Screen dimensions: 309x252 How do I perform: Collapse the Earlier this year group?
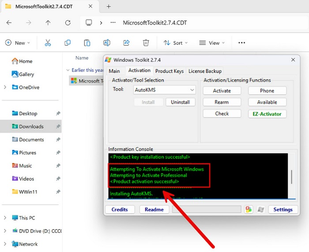pos(68,70)
